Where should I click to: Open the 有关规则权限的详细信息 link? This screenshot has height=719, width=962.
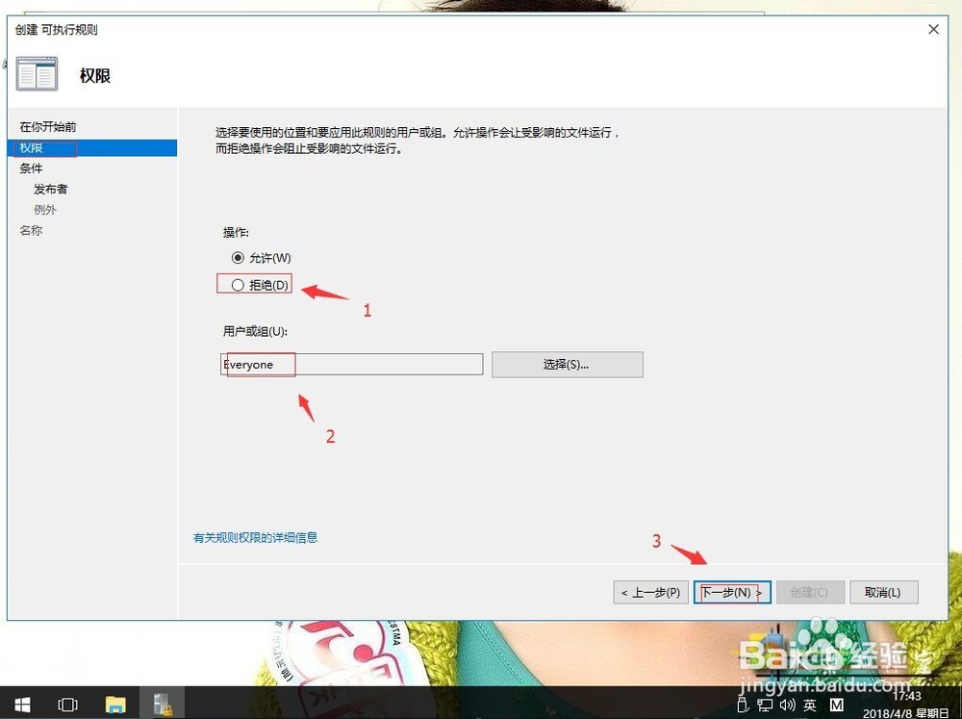point(256,537)
